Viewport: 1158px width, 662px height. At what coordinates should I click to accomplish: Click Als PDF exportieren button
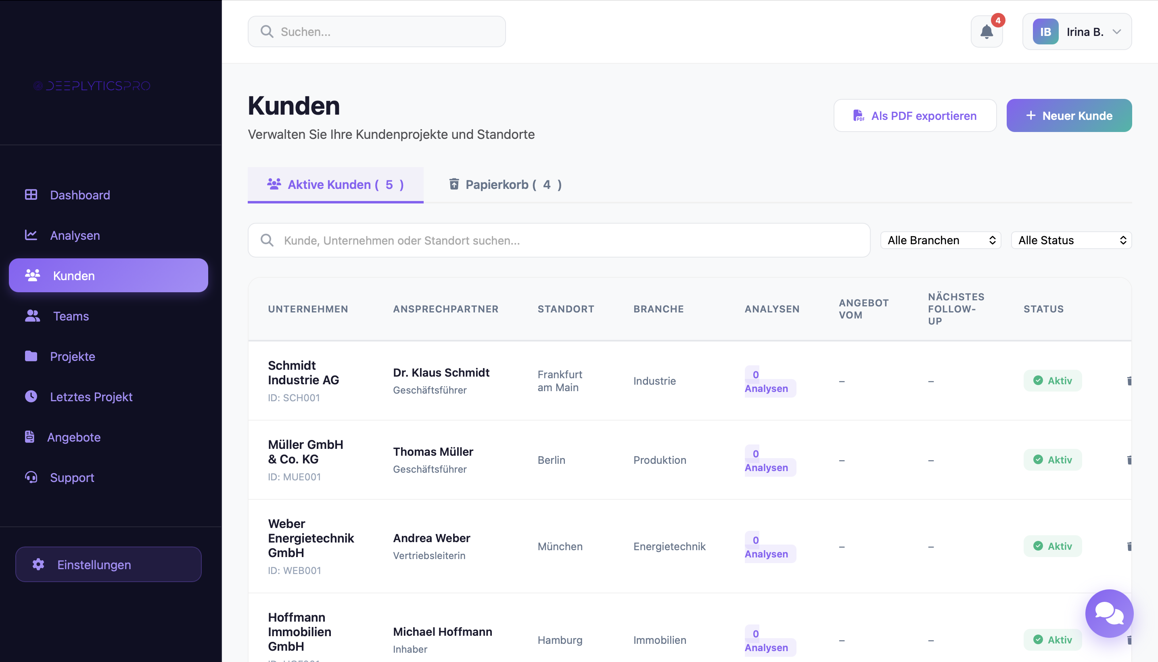[x=915, y=115]
